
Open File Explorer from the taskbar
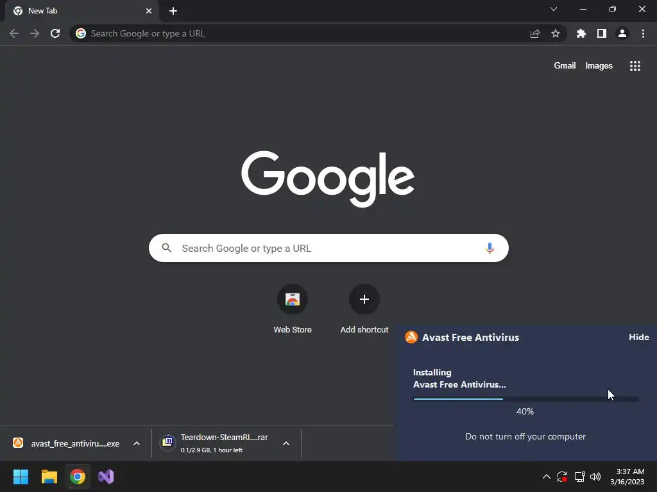pyautogui.click(x=49, y=477)
